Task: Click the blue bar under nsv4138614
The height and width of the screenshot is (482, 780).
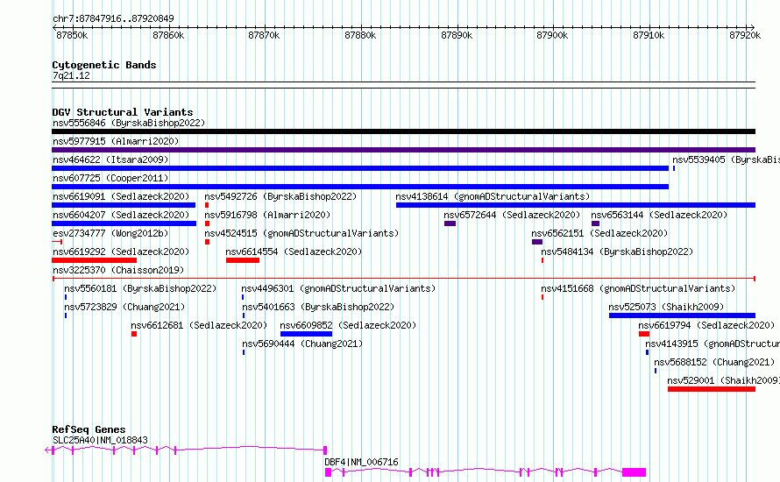Action: (x=576, y=205)
